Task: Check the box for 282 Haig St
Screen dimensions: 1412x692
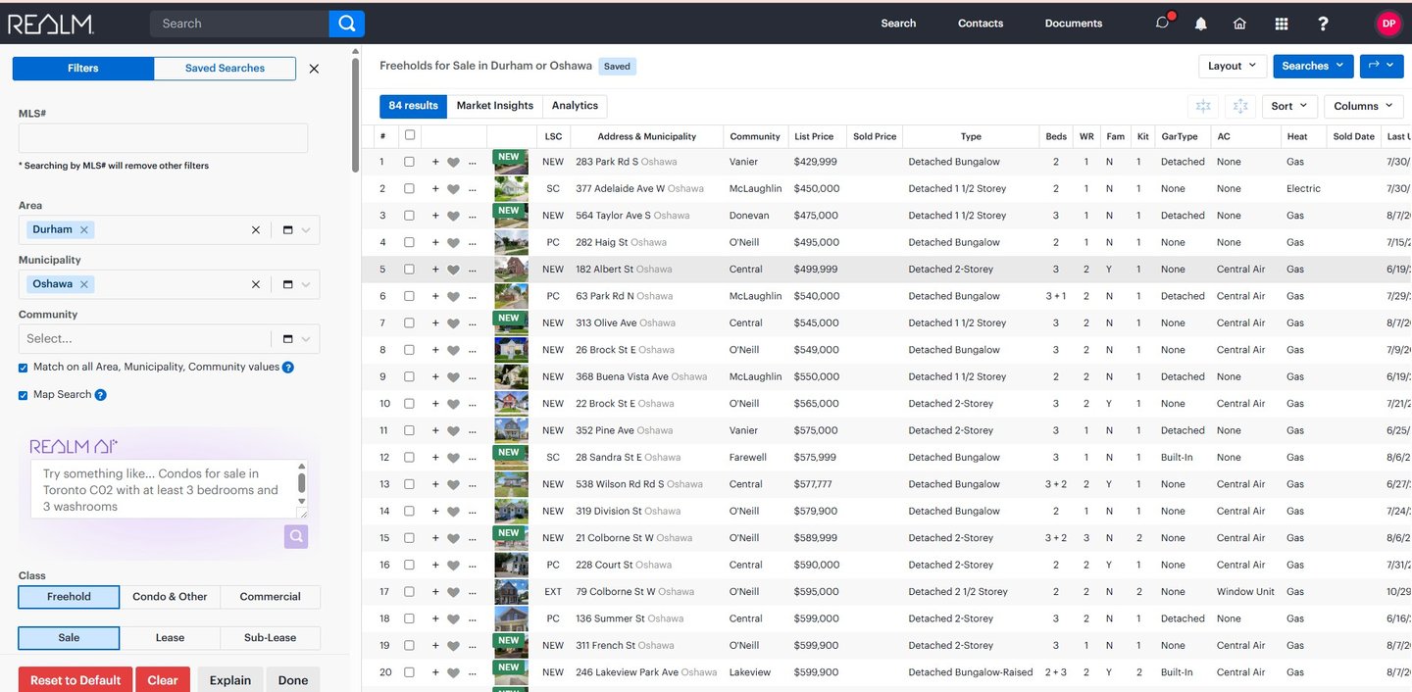Action: click(409, 242)
